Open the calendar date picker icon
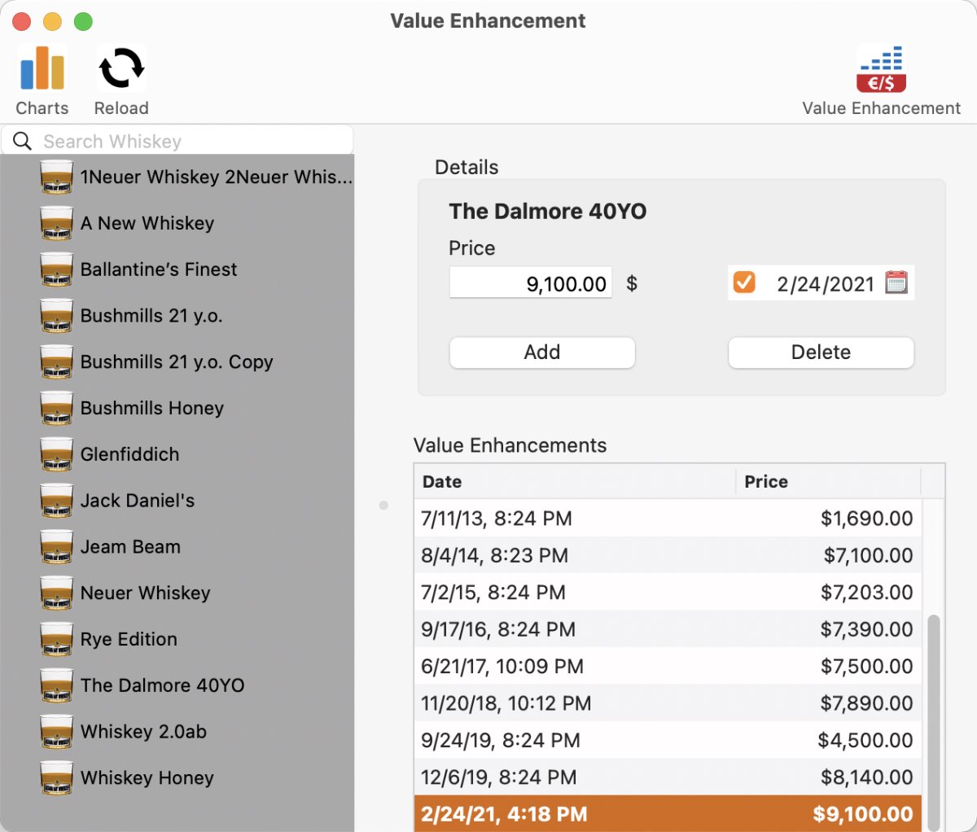The width and height of the screenshot is (977, 832). click(x=896, y=282)
